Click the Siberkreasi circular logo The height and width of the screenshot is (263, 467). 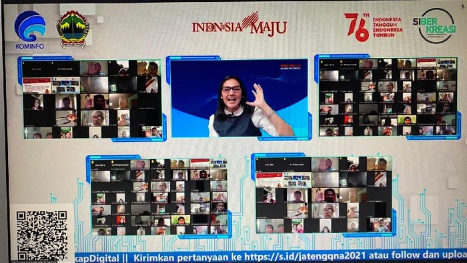click(434, 25)
